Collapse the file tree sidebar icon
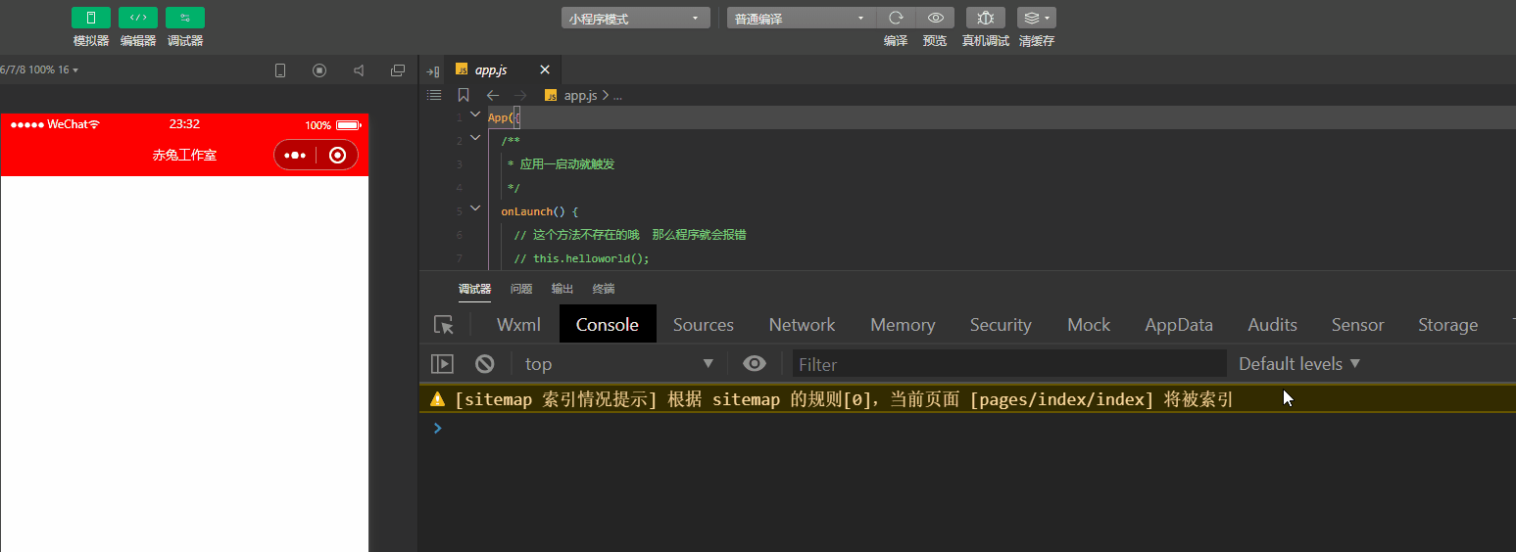This screenshot has width=1516, height=552. (433, 71)
